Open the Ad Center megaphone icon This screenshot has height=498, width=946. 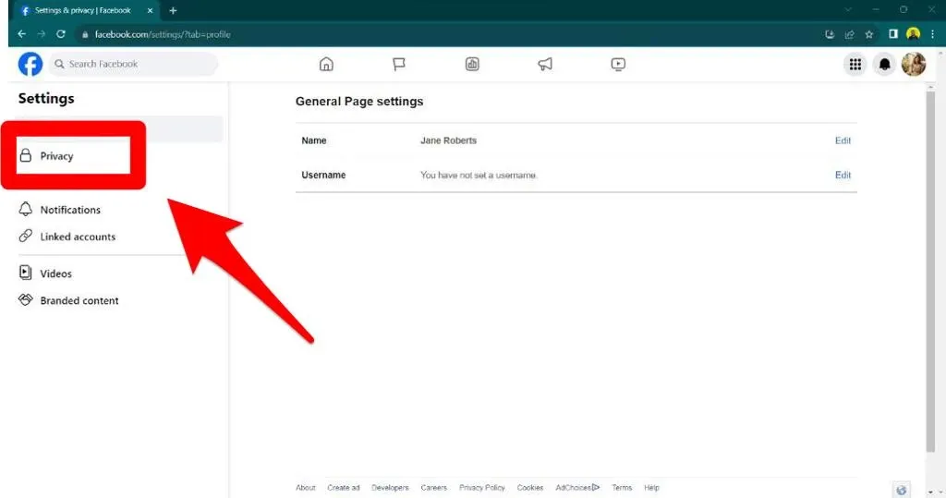(x=545, y=65)
